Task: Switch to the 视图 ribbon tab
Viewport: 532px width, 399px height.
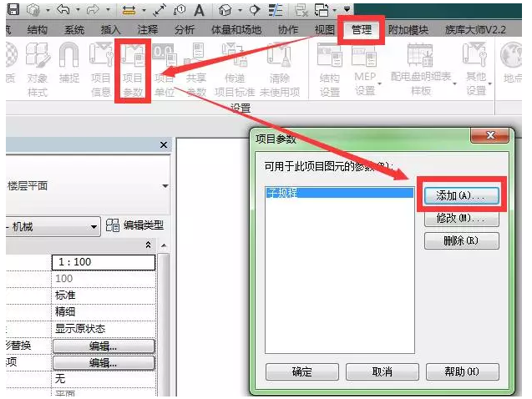Action: pos(325,30)
